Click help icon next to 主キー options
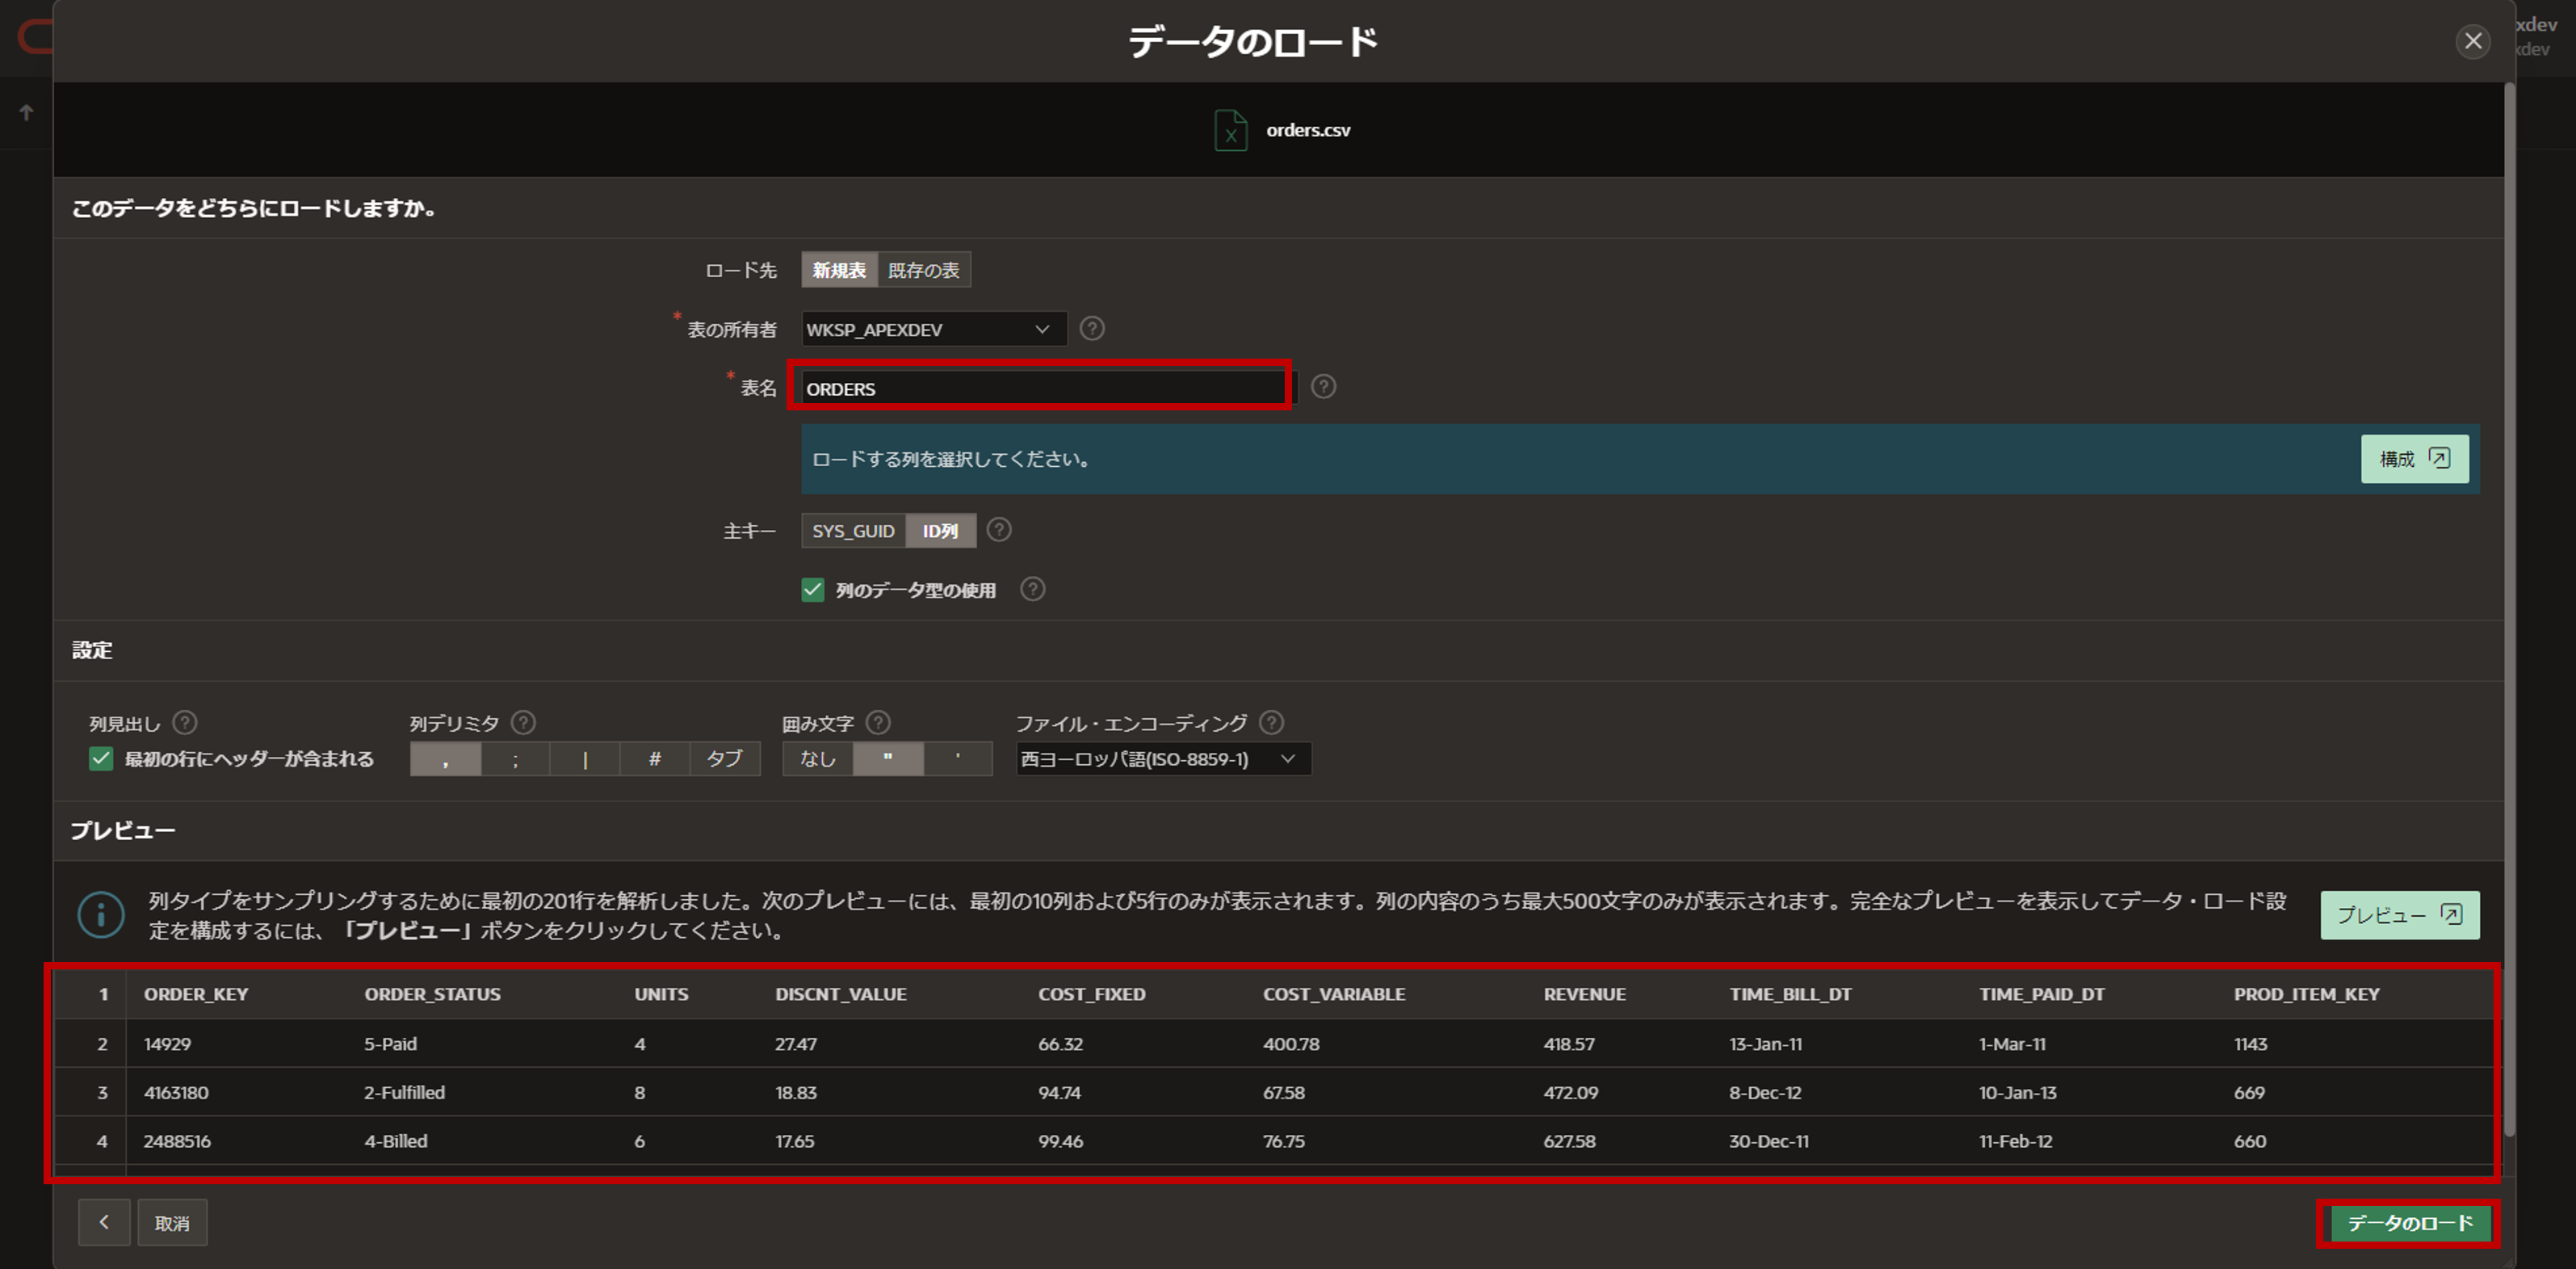The width and height of the screenshot is (2576, 1269). (999, 530)
